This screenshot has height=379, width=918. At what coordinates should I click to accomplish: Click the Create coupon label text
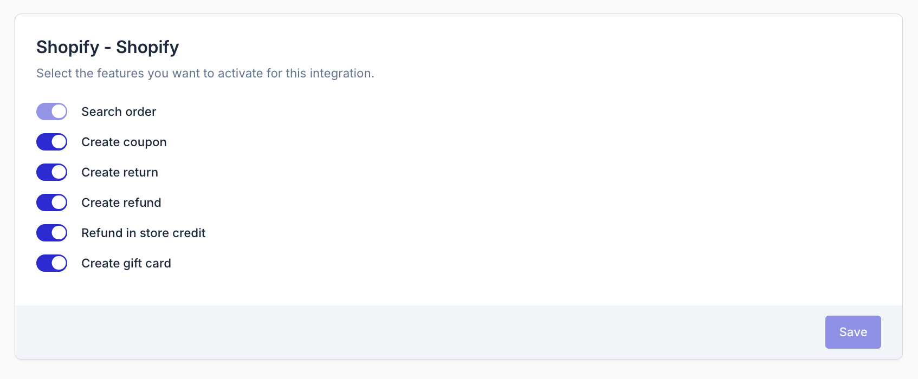(x=124, y=142)
